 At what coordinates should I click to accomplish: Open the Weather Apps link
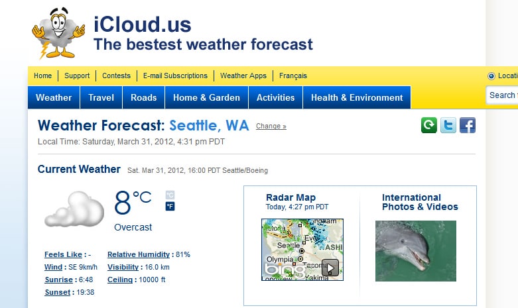[243, 76]
